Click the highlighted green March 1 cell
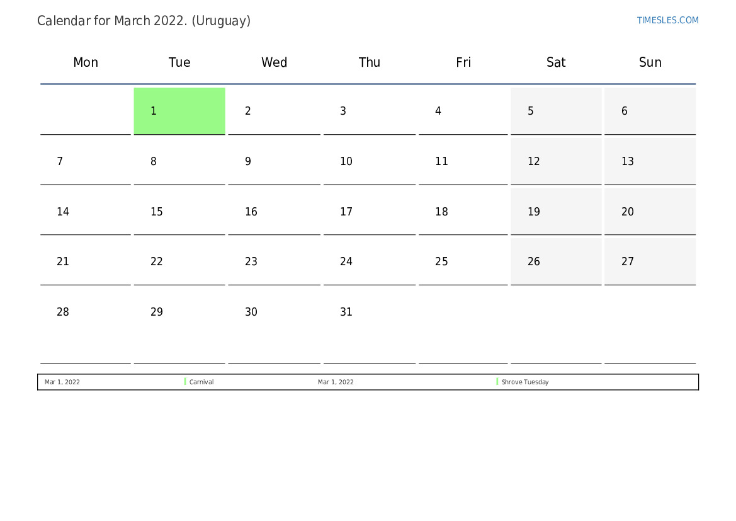Screen dimensions: 736x521 point(179,111)
